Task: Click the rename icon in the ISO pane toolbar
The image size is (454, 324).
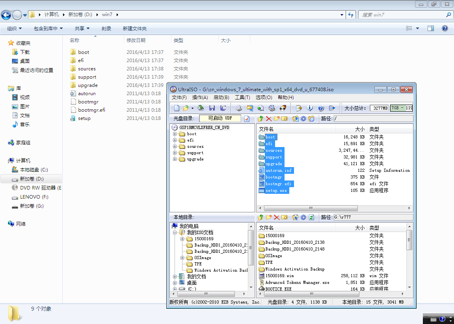Action: point(285,119)
